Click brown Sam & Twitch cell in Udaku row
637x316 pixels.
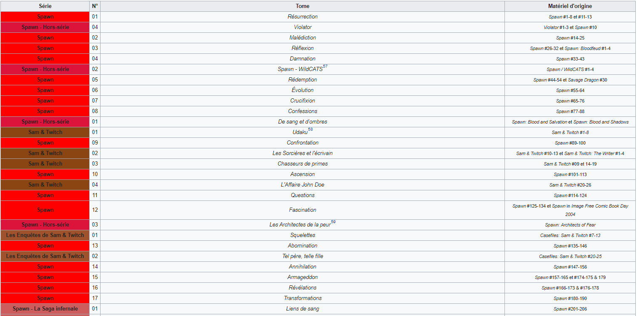pyautogui.click(x=45, y=132)
